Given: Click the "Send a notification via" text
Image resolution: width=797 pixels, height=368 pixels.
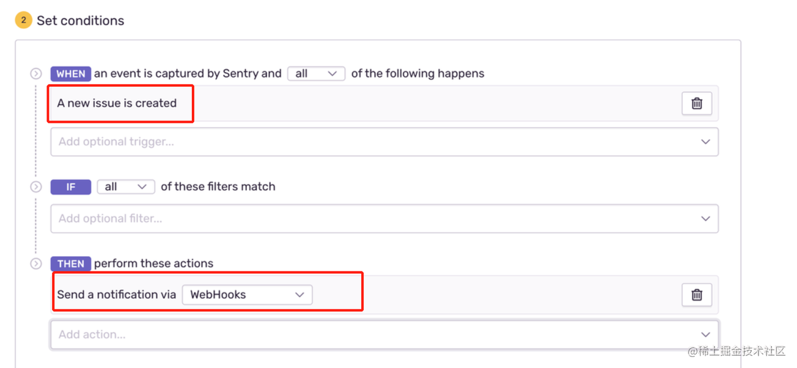Looking at the screenshot, I should click(x=117, y=295).
